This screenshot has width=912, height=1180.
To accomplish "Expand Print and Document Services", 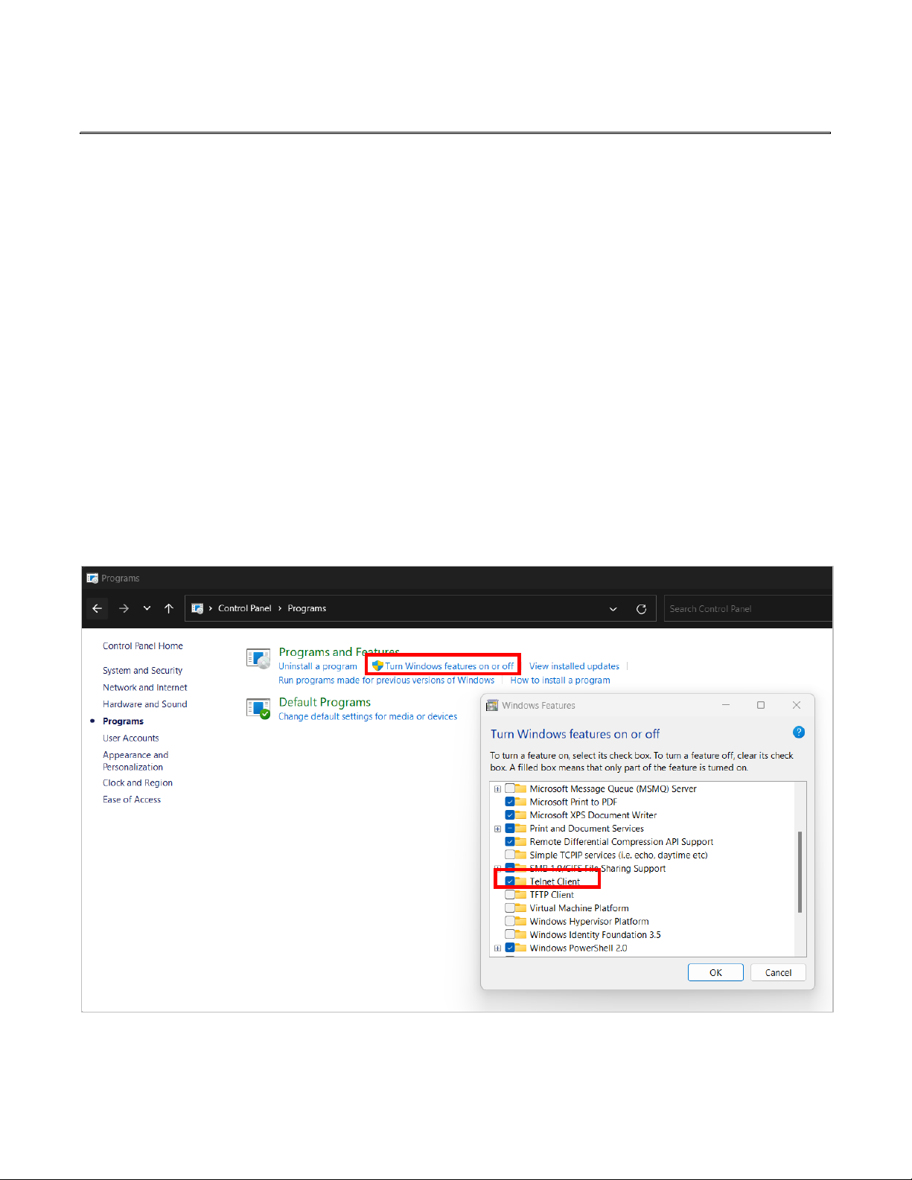I will (x=497, y=829).
